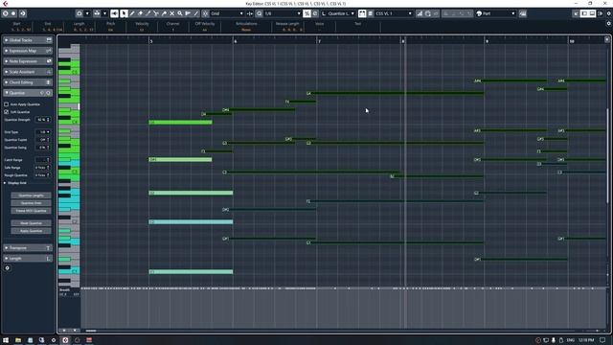This screenshot has height=345, width=613.
Task: Open inspector setup gear at panel bottom
Action: (7, 268)
